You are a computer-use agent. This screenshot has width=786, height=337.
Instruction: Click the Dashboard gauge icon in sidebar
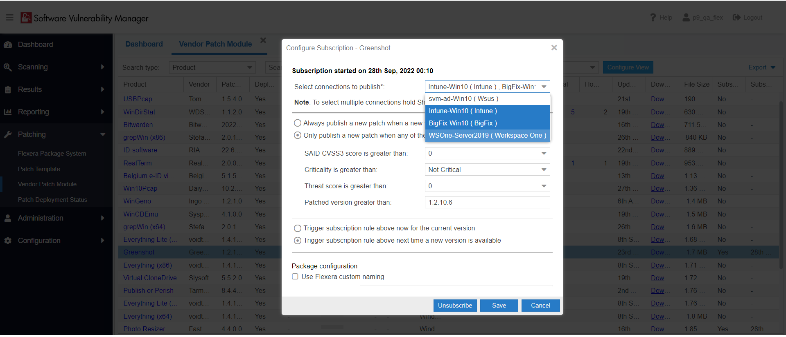[x=8, y=45]
